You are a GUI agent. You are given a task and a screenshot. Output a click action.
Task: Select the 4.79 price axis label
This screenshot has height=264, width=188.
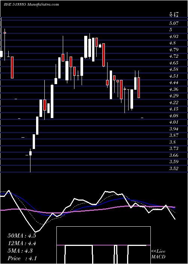click(174, 49)
